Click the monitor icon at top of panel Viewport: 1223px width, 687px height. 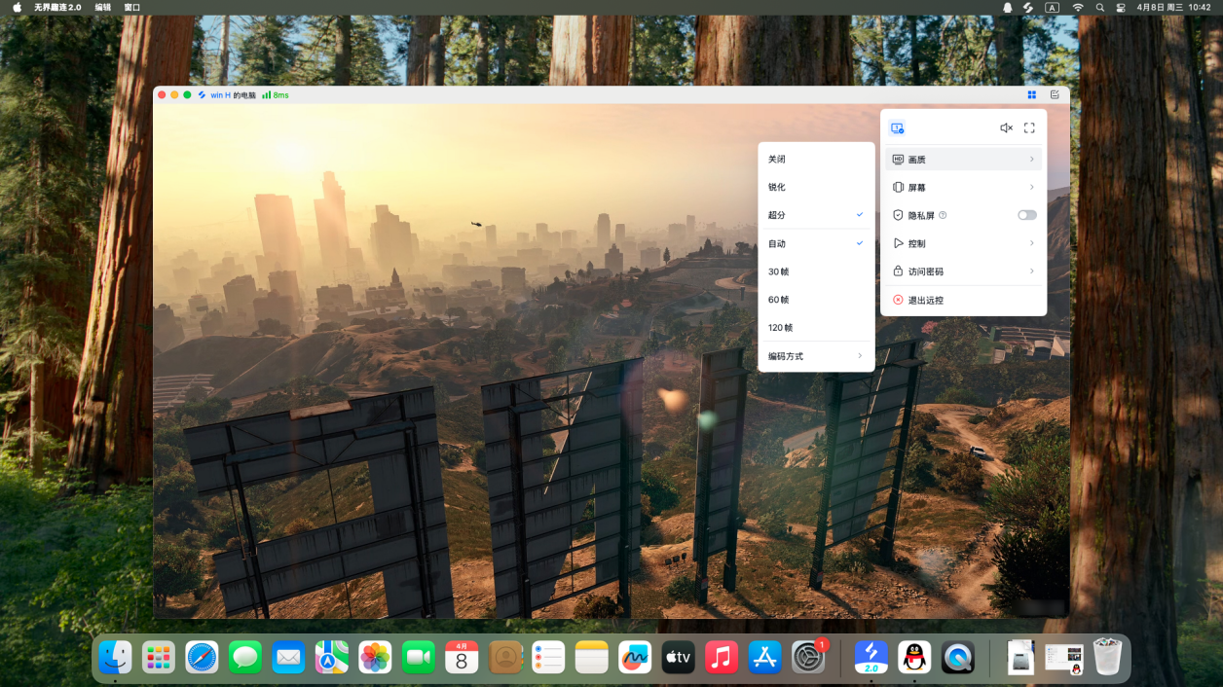pos(897,127)
